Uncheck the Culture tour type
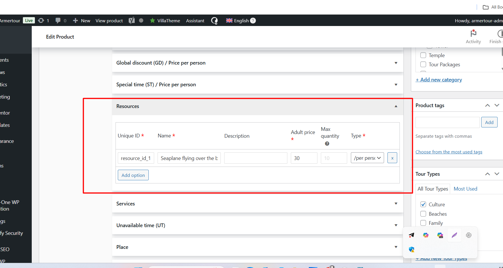503x268 pixels. point(423,205)
